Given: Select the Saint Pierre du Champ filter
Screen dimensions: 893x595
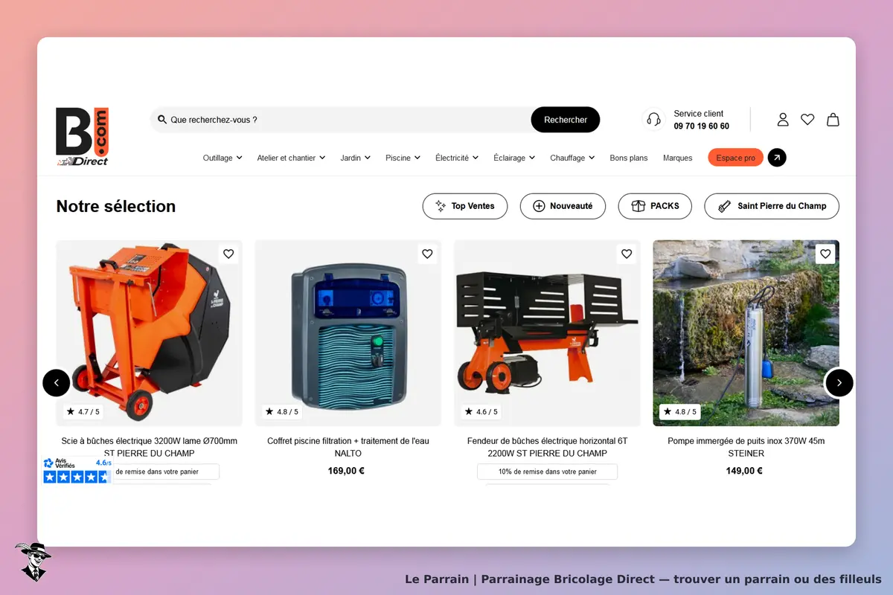Looking at the screenshot, I should click(x=772, y=206).
